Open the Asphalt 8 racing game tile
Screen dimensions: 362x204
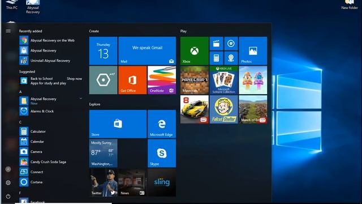(195, 109)
